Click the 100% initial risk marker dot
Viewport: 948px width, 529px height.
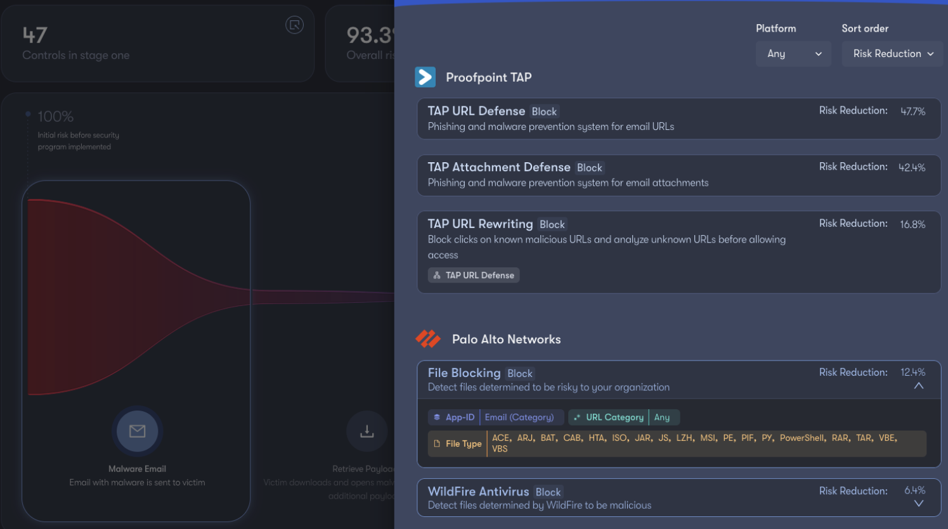(28, 115)
